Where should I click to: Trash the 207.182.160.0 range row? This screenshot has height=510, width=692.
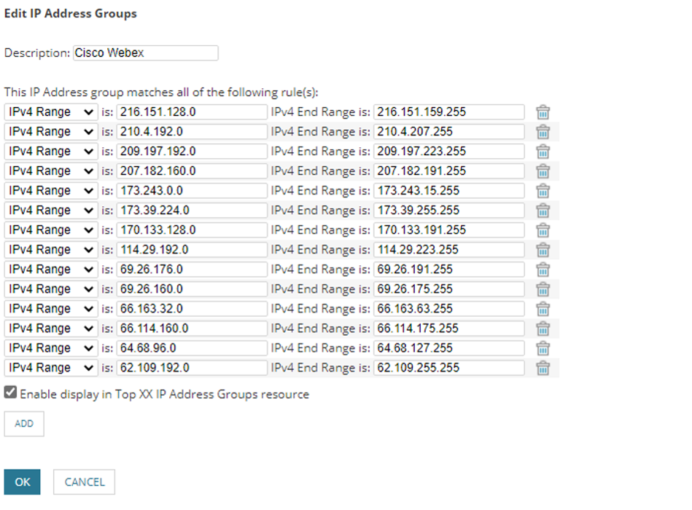(543, 171)
